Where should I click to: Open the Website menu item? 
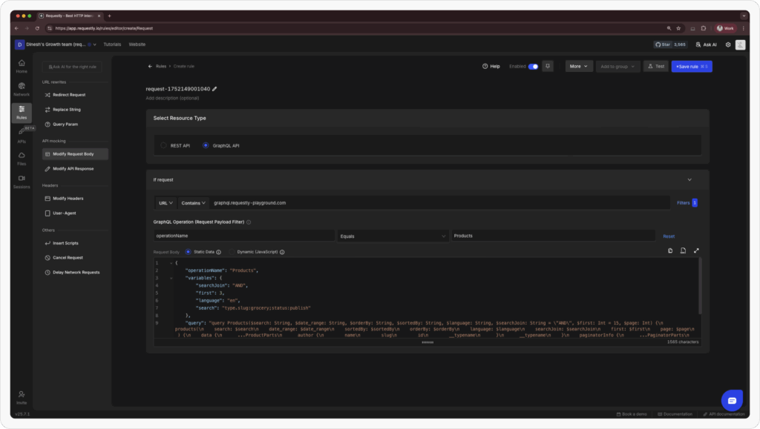137,44
